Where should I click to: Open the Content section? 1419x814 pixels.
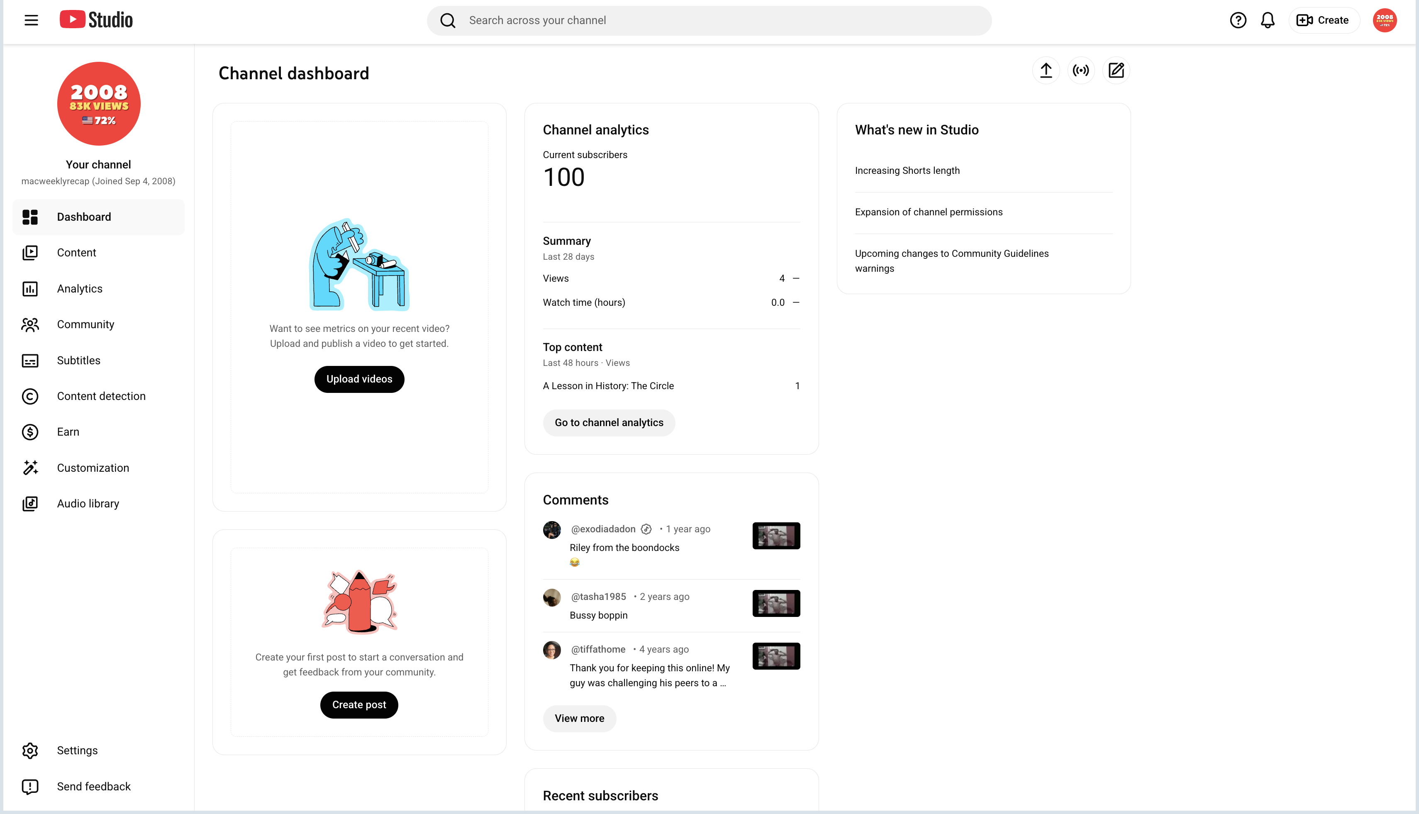pos(98,253)
